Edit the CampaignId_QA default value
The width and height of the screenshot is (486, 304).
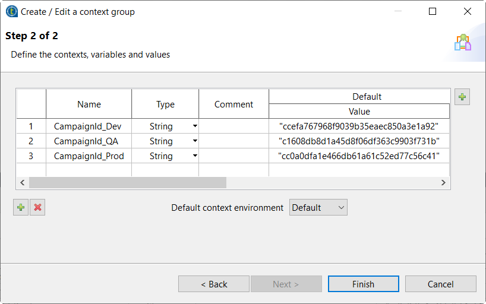[x=359, y=141]
